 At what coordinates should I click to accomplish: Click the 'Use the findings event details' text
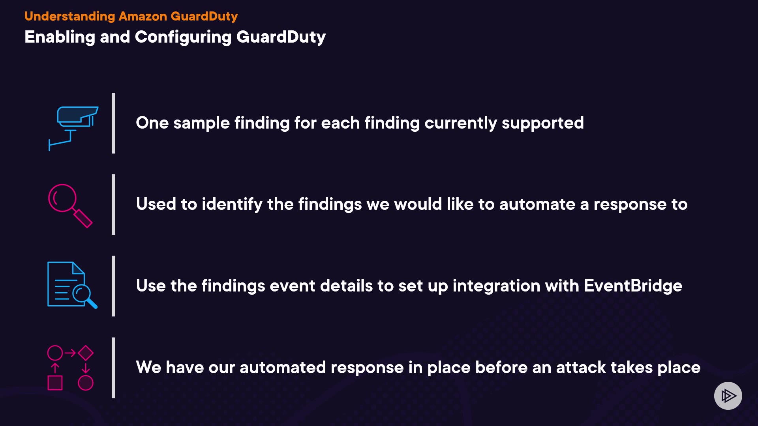point(409,286)
